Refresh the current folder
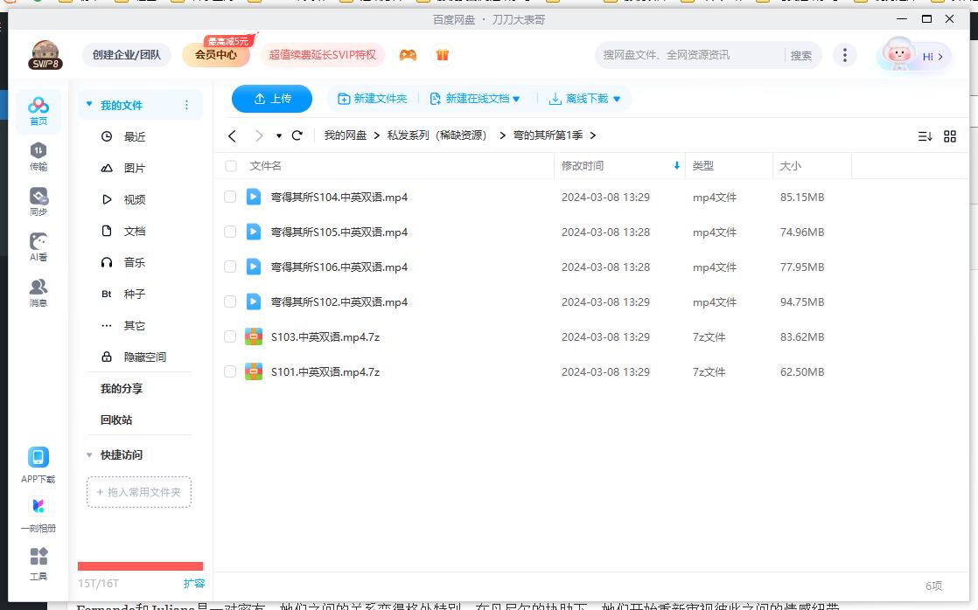 tap(297, 136)
